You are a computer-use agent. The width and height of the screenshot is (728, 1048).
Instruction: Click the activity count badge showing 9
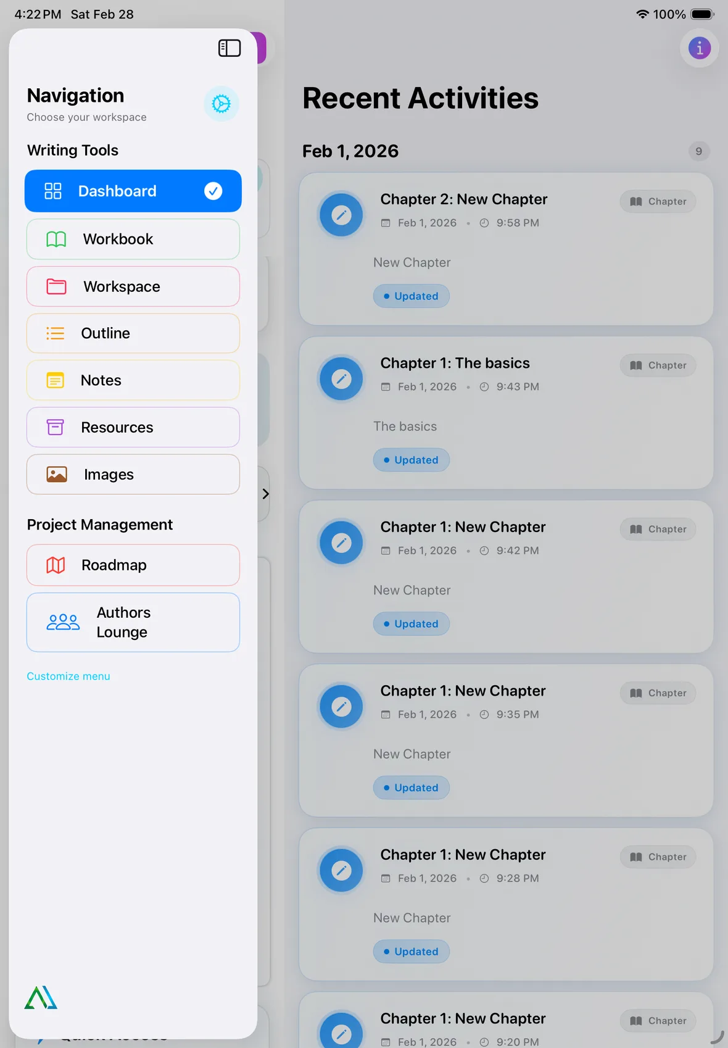[x=698, y=151]
